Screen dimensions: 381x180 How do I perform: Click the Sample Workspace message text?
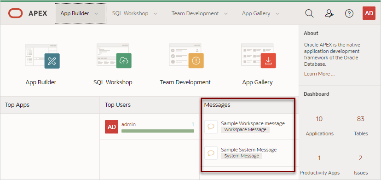pyautogui.click(x=253, y=123)
